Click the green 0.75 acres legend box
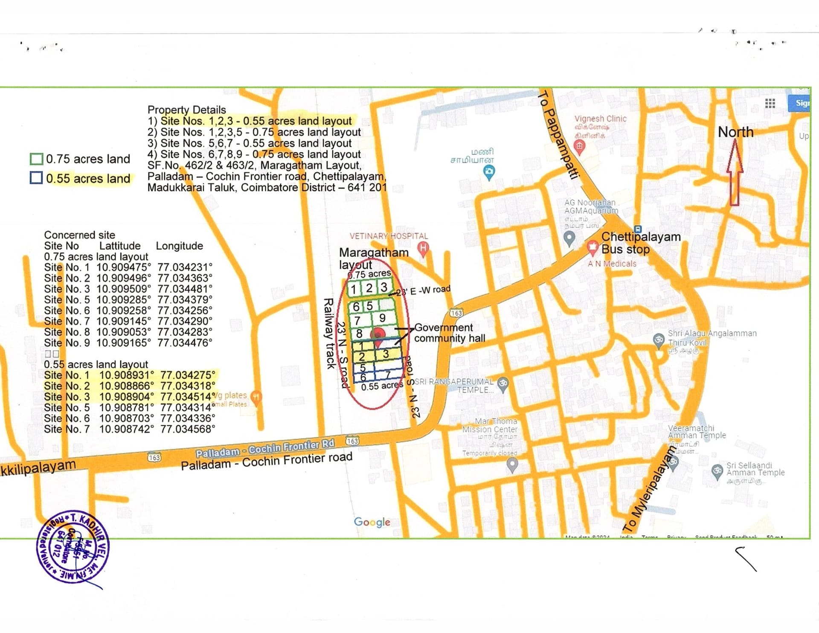 coord(37,159)
